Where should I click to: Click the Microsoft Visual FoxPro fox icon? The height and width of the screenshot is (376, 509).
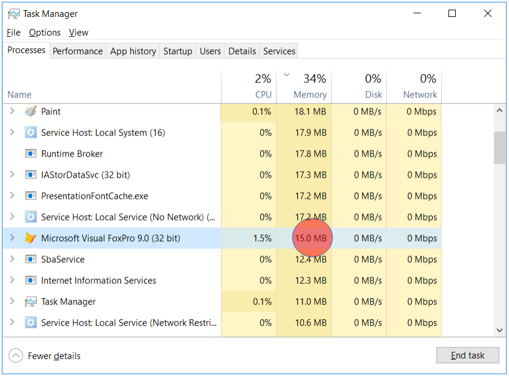tap(30, 238)
